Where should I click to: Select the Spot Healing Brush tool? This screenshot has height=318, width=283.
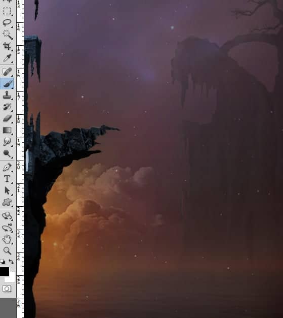(7, 72)
